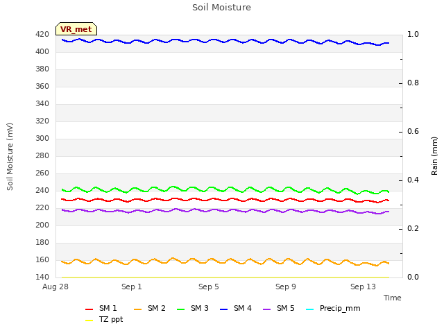The height and width of the screenshot is (333, 444).
Task: Click the yellow TZ ppt legend swatch
Action: pyautogui.click(x=89, y=321)
